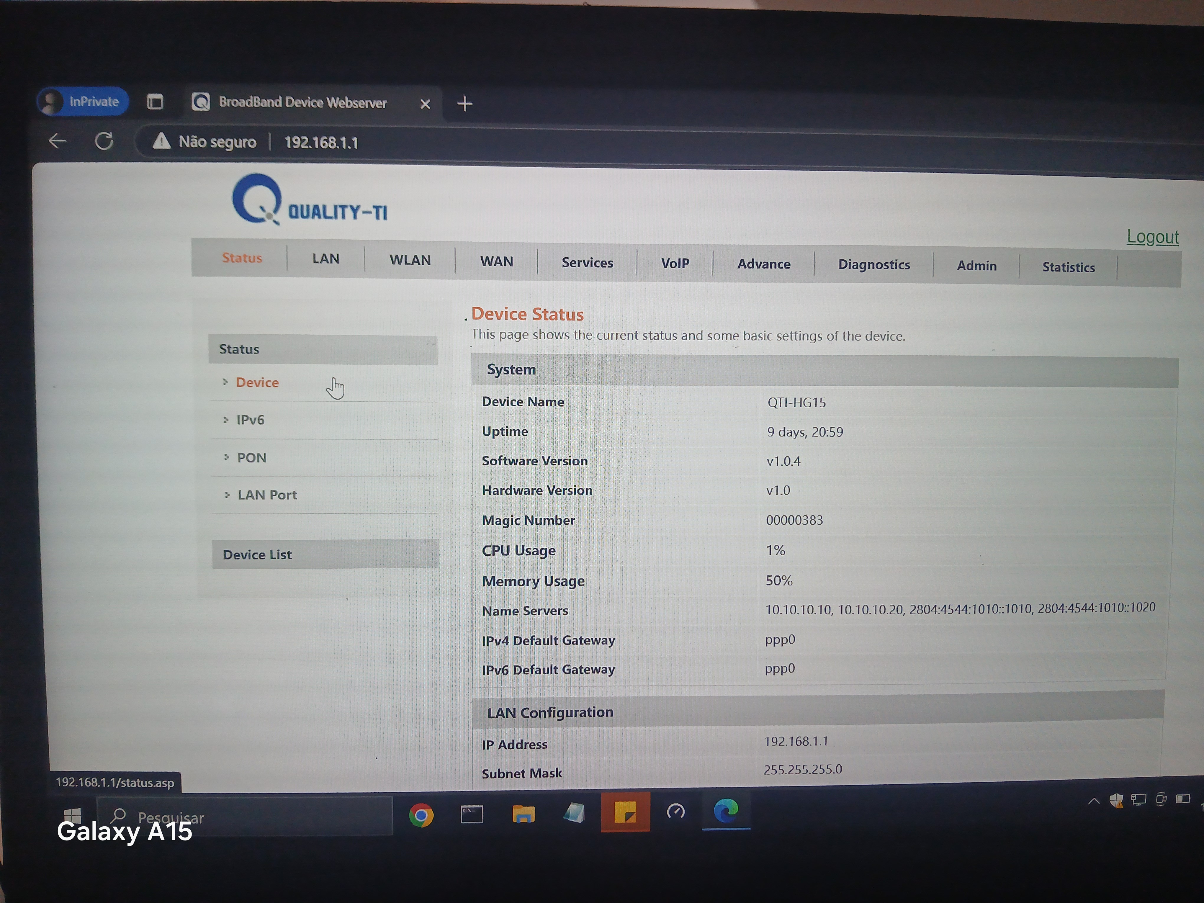Click the tab actions menu icon
Screen dimensions: 1204x903
point(155,102)
